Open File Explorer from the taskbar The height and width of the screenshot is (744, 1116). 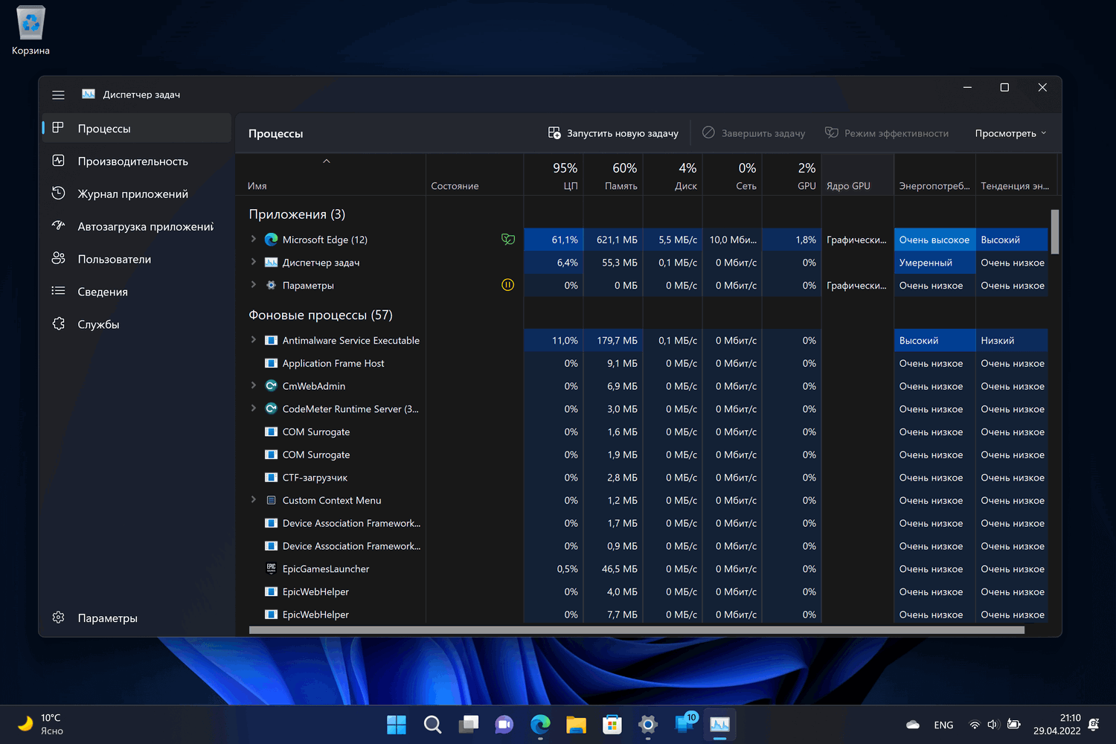coord(576,724)
